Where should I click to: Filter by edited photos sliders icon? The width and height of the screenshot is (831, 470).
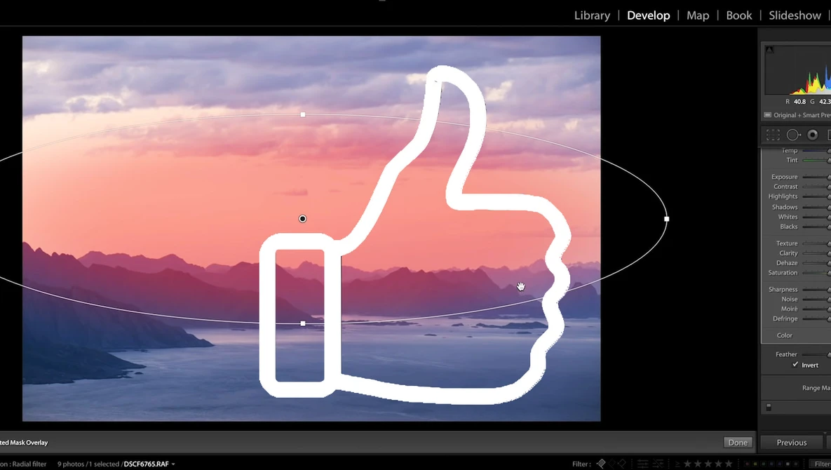(x=643, y=464)
